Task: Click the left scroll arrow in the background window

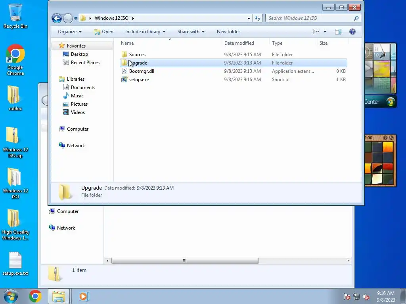Action: click(x=107, y=260)
